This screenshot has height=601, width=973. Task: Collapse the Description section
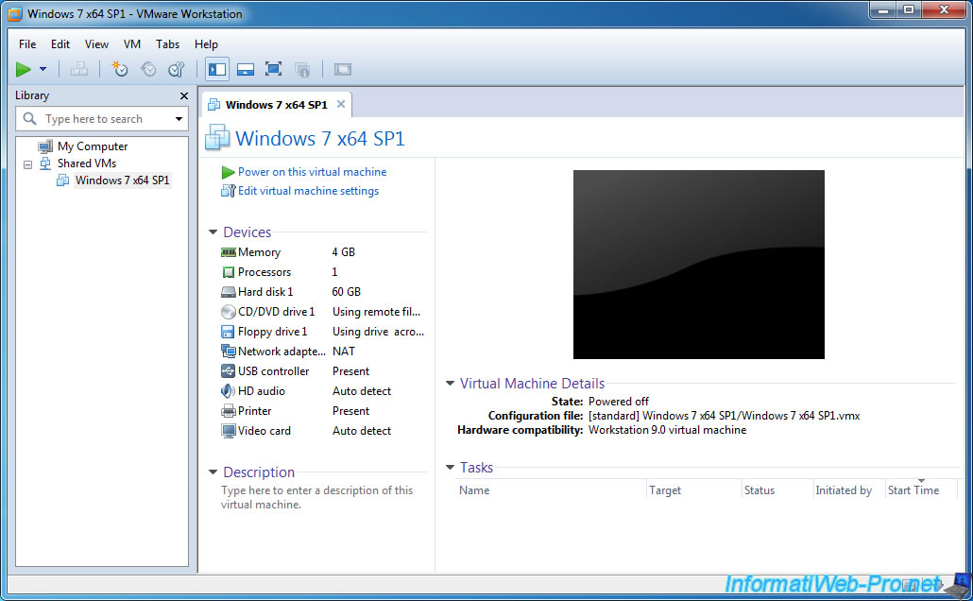click(213, 472)
